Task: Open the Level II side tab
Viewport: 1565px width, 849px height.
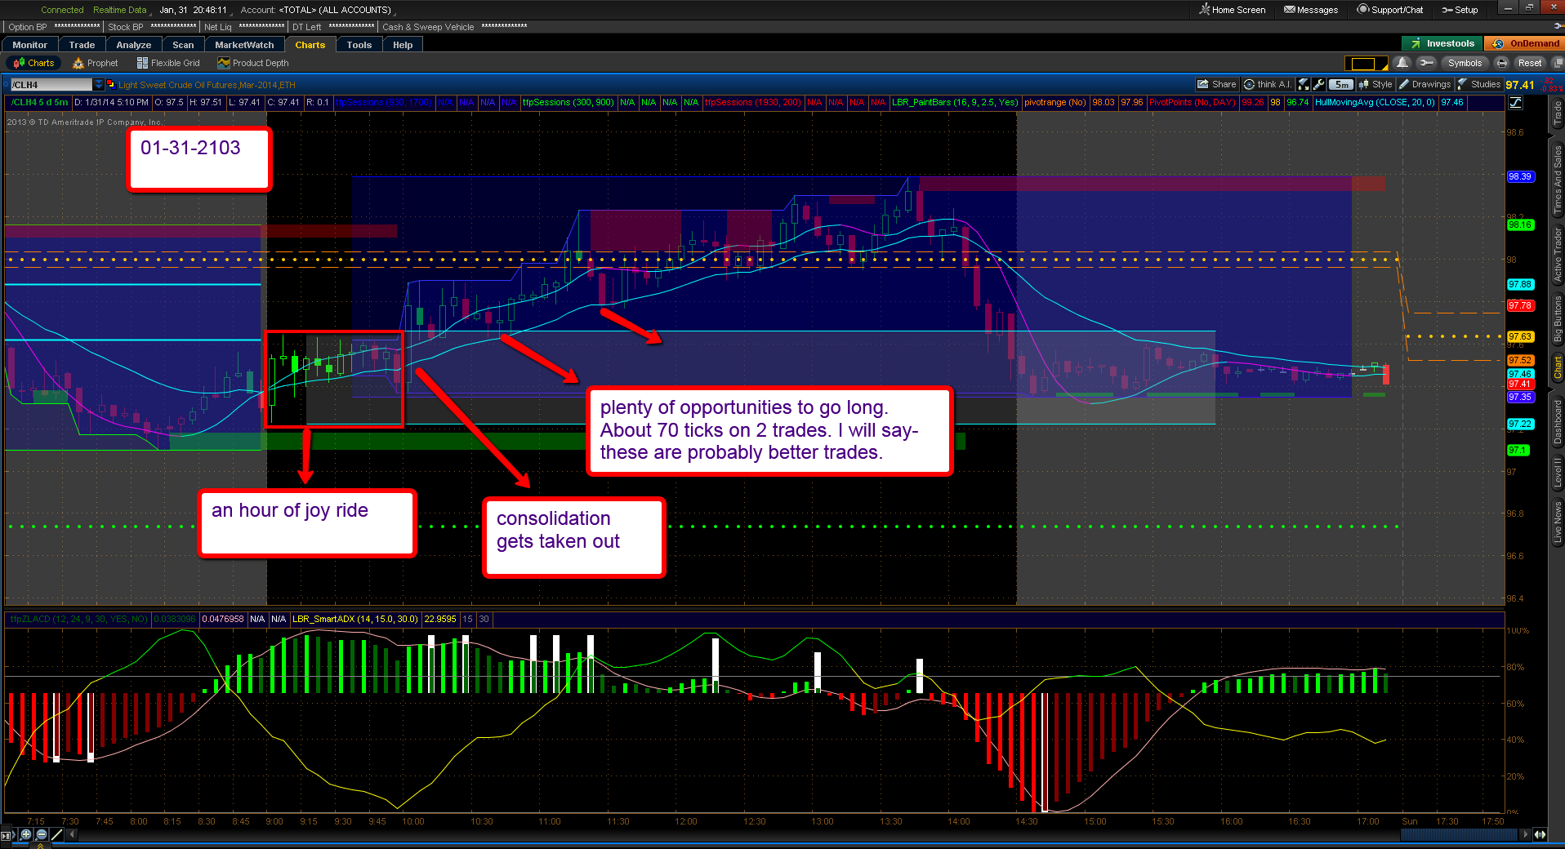Action: 1557,473
